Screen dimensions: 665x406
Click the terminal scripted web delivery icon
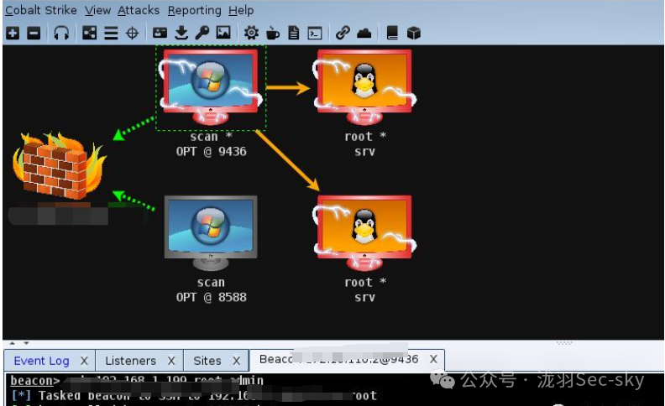pyautogui.click(x=315, y=33)
